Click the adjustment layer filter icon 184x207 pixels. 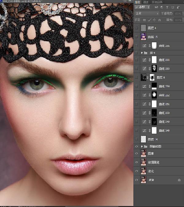tap(162, 7)
